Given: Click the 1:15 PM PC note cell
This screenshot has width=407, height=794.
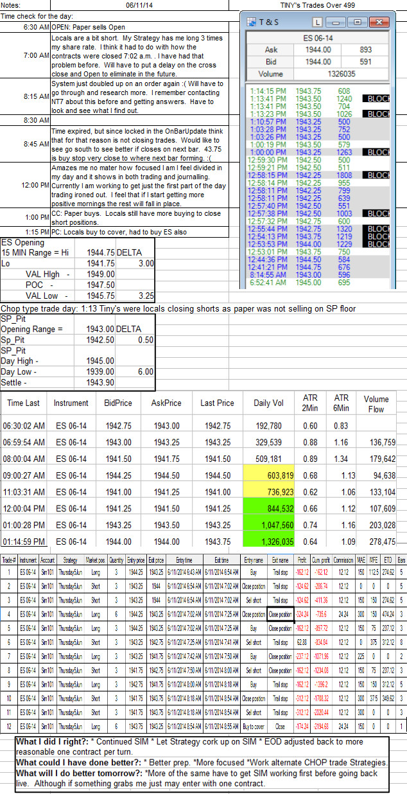Looking at the screenshot, I should coord(139,231).
